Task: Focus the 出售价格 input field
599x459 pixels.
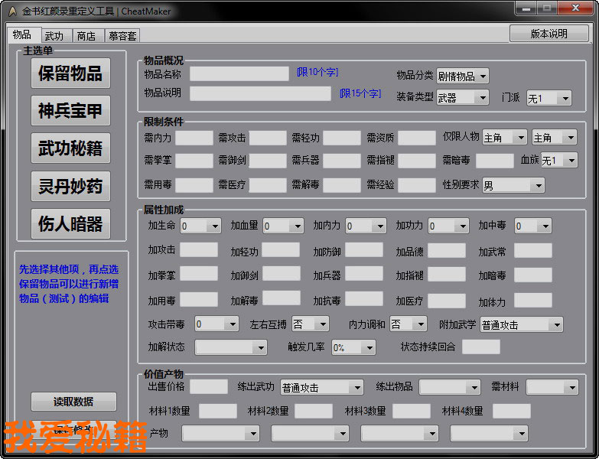Action: [208, 387]
